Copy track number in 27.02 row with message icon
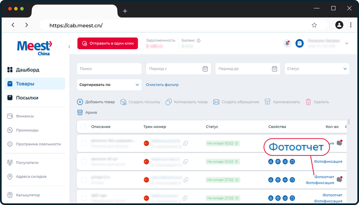The image size is (359, 205). pyautogui.click(x=186, y=179)
